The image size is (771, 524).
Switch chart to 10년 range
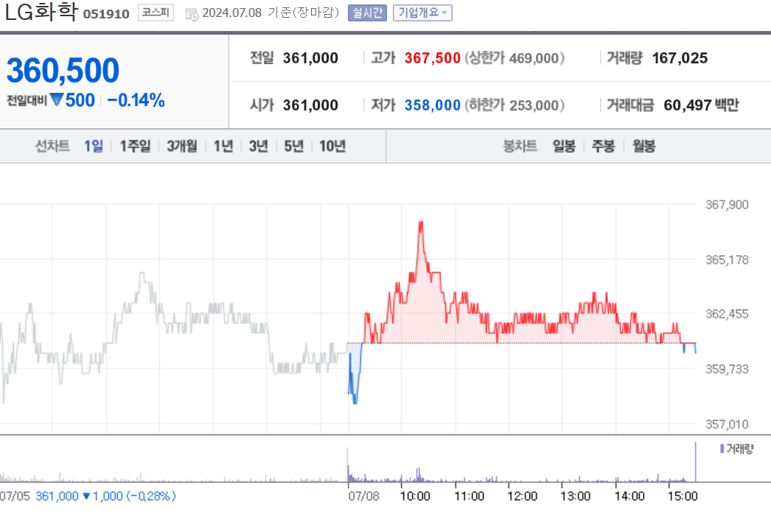click(x=332, y=146)
